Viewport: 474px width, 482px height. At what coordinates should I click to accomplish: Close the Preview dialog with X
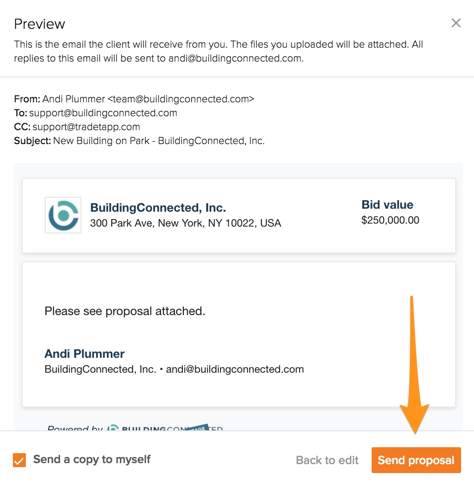pos(456,23)
